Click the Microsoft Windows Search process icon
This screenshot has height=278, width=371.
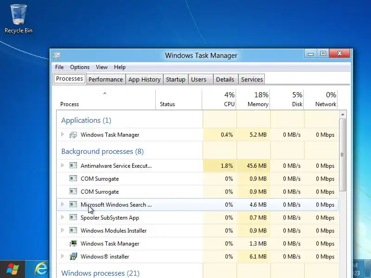[x=73, y=204]
